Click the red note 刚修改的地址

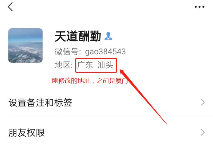coord(71,81)
